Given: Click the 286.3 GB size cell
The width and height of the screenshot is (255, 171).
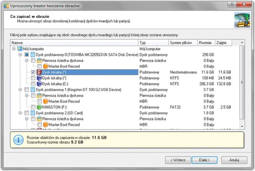Looking at the screenshot, I should 207,84.
